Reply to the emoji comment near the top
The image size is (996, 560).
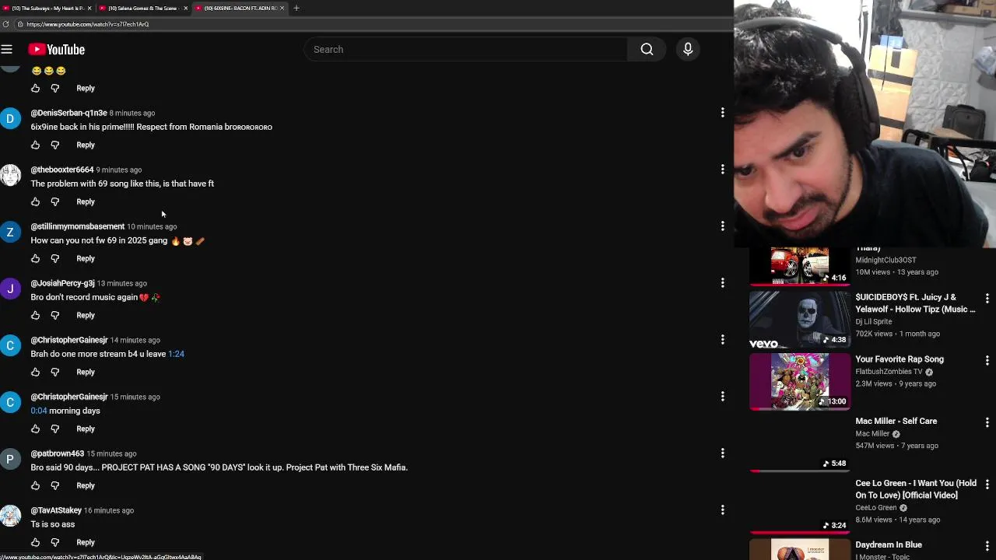point(86,88)
